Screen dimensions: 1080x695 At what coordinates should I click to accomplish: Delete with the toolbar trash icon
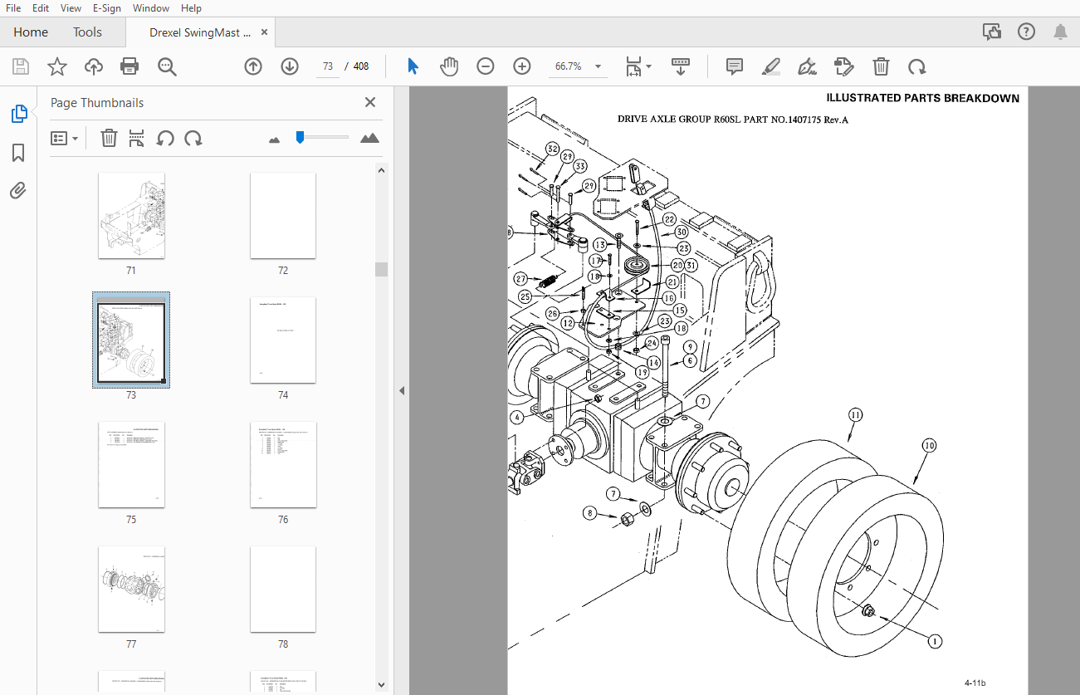click(x=881, y=66)
